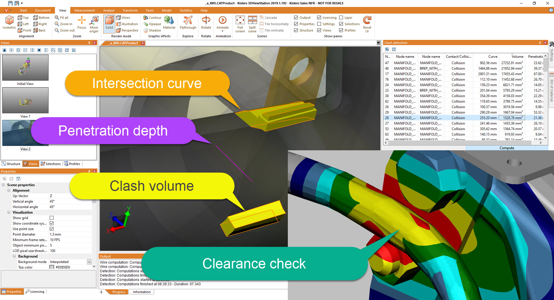Toggle the Selections pane checkbox

[341, 24]
